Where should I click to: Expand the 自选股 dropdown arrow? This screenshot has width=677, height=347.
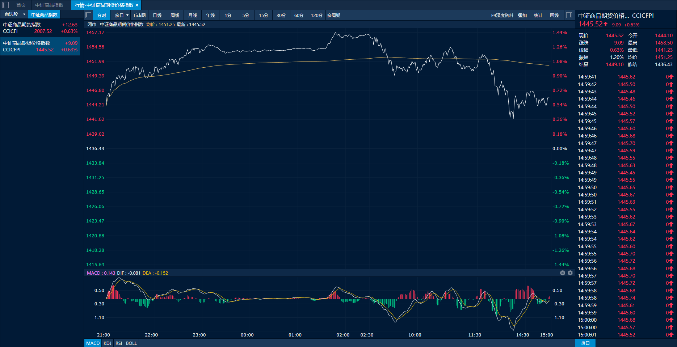24,14
